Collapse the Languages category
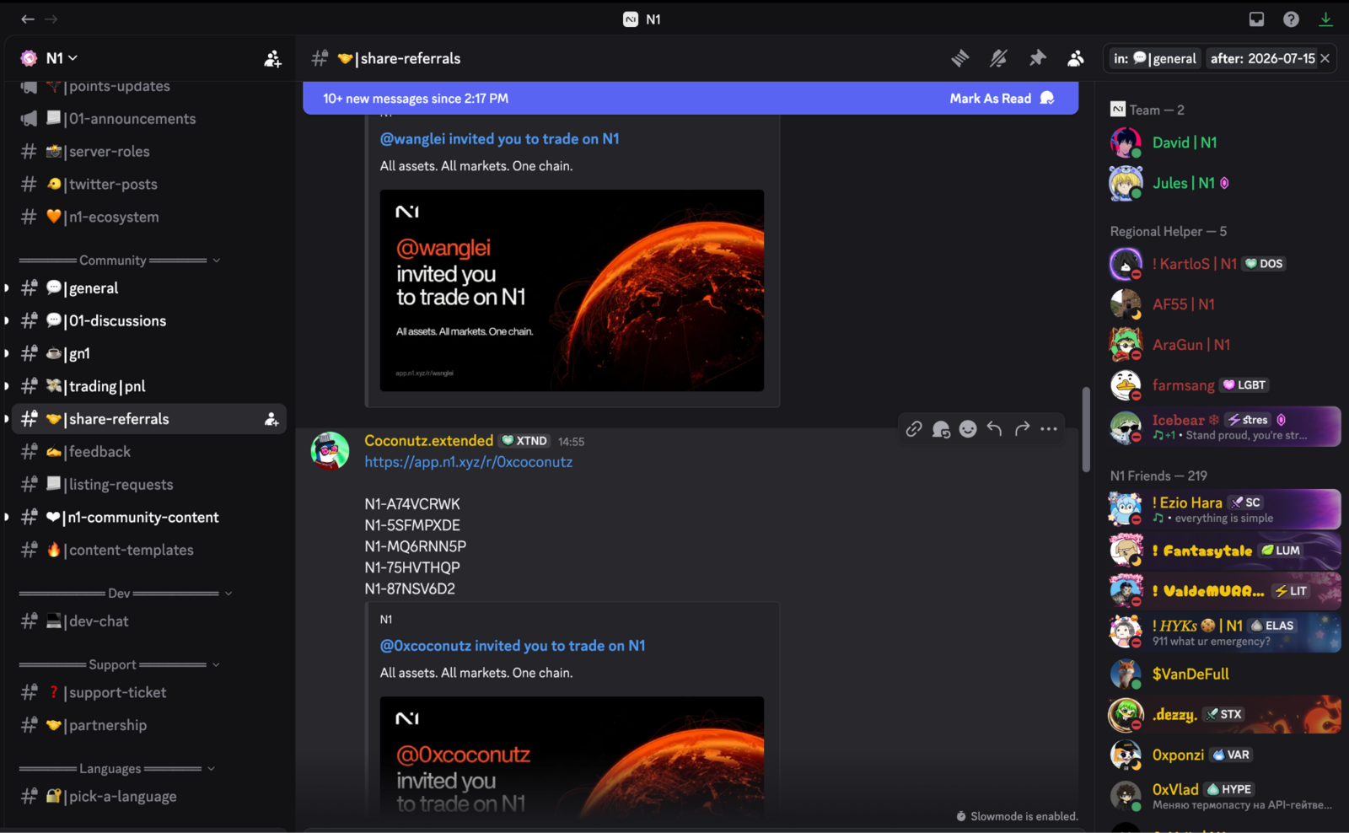Image resolution: width=1349 pixels, height=833 pixels. tap(117, 769)
